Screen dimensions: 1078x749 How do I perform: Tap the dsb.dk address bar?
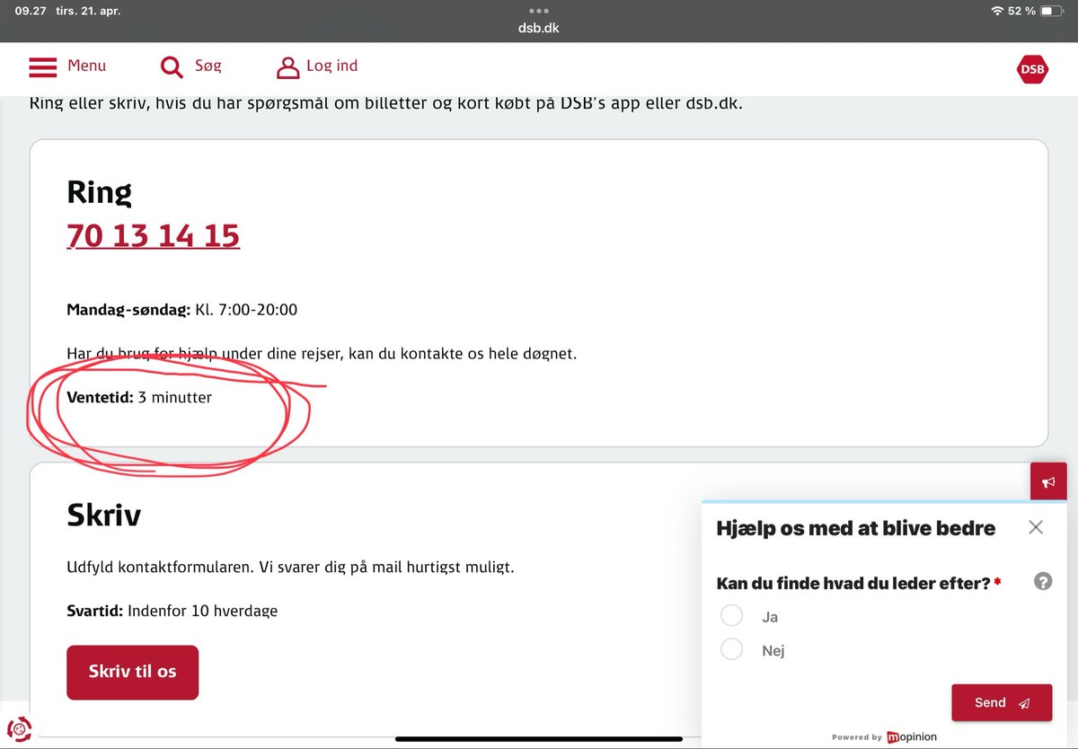click(x=539, y=28)
